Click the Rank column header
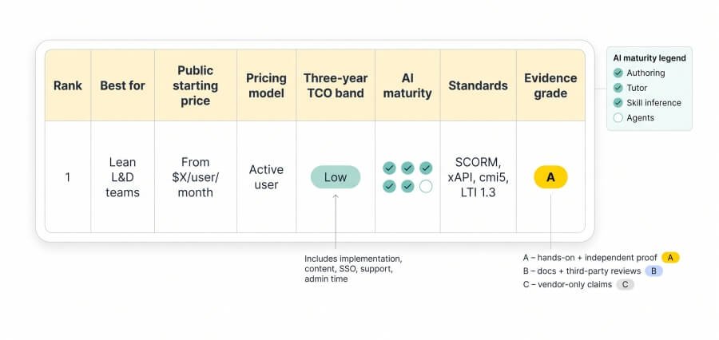Screen dimensions: 719x340 coord(68,85)
